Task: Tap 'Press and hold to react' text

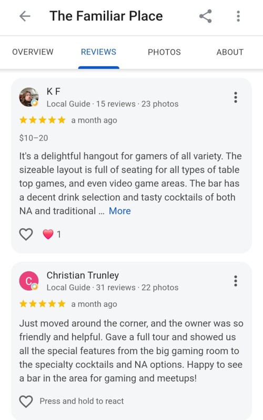Action: click(82, 401)
